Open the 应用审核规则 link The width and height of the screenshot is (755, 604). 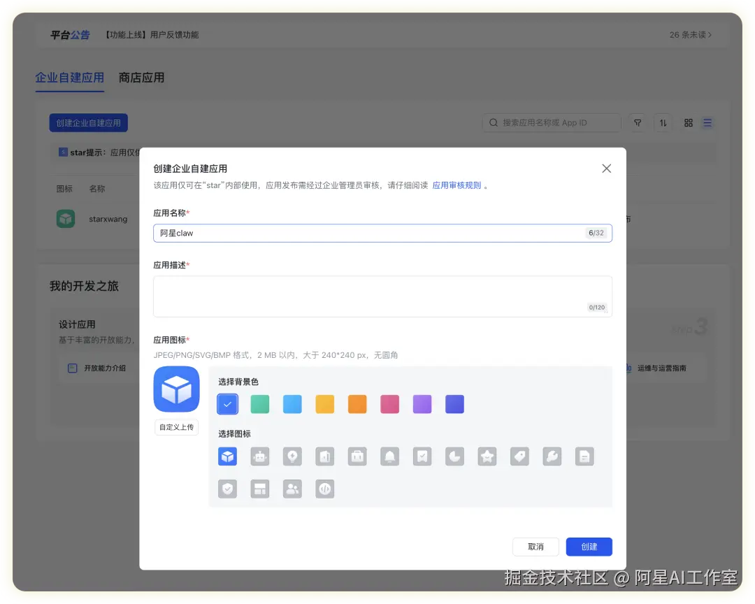click(456, 185)
